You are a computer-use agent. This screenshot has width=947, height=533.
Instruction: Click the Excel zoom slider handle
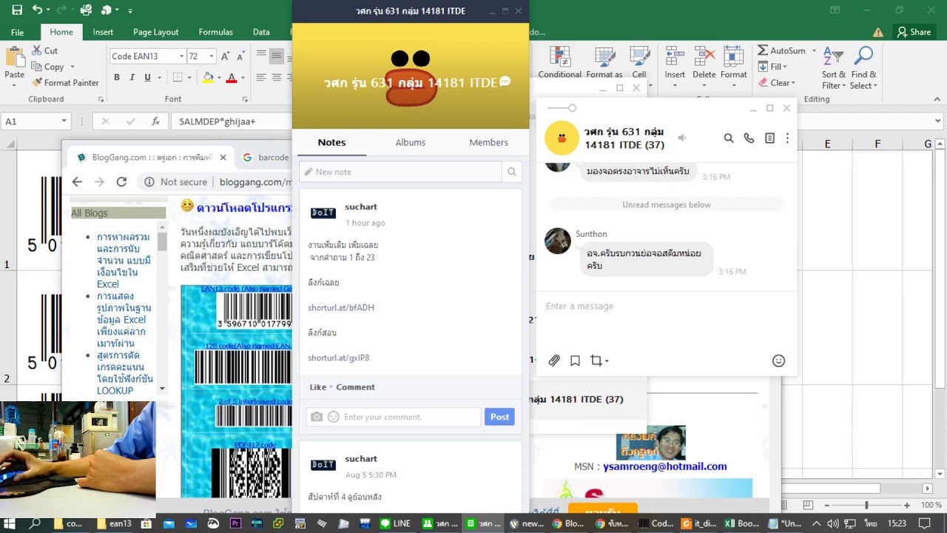[866, 505]
